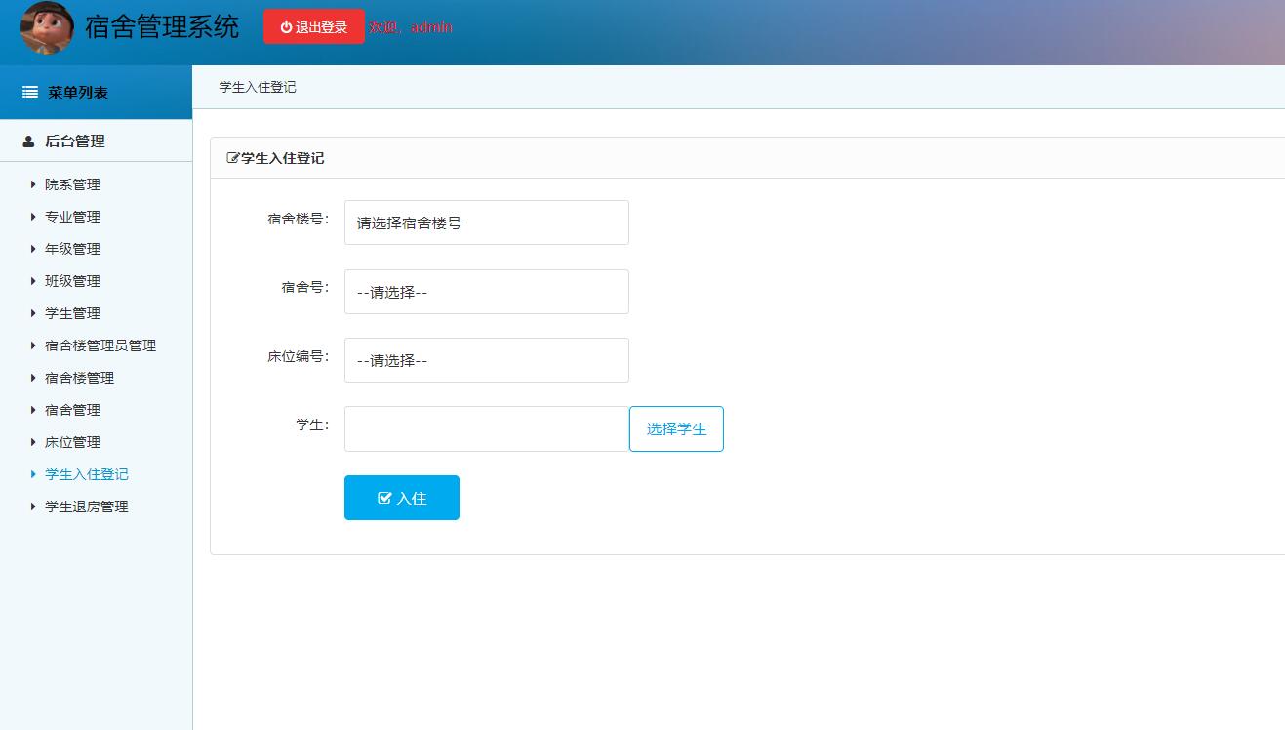Click the 入住 submit button
Image resolution: width=1285 pixels, height=730 pixels.
(x=401, y=497)
